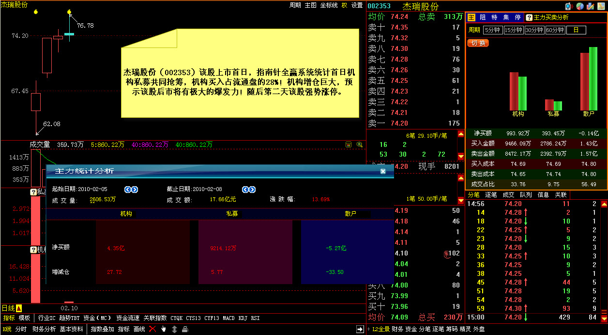Open the 坐标线 menu

click(329, 5)
